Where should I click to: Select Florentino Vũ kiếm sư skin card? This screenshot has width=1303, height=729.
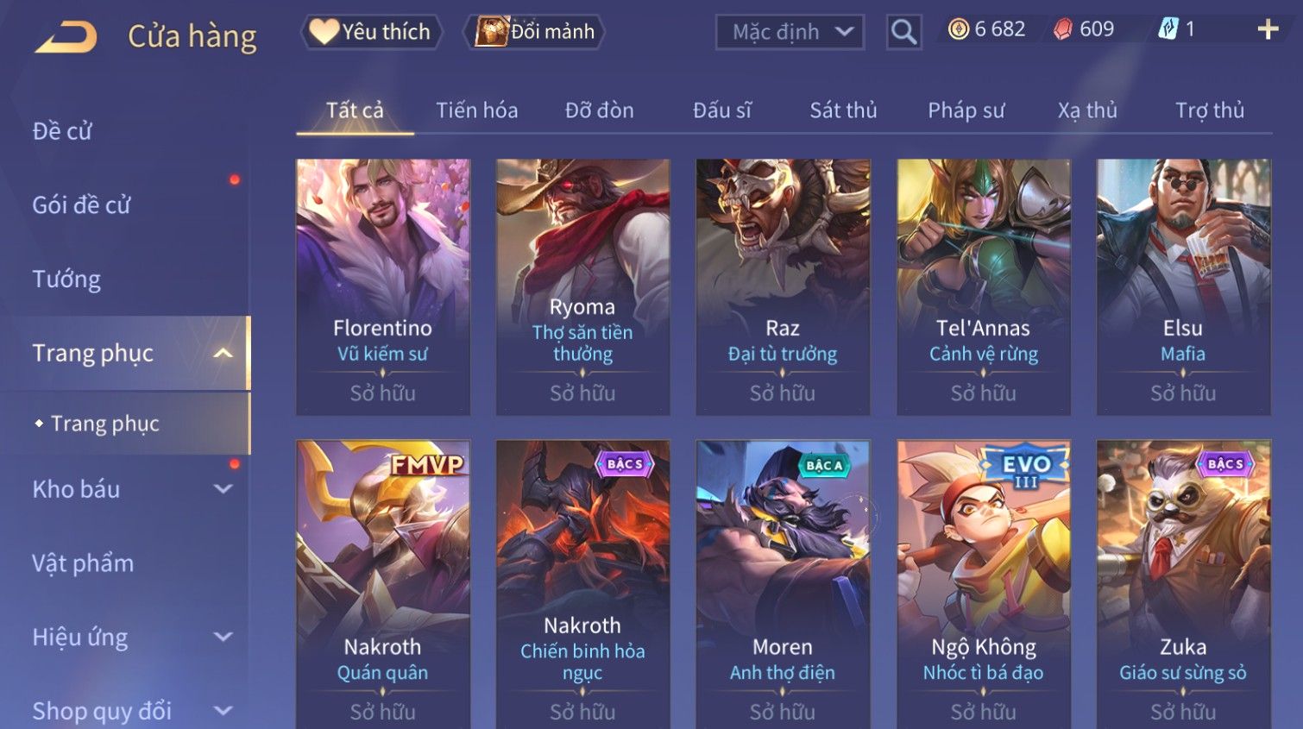click(x=383, y=286)
